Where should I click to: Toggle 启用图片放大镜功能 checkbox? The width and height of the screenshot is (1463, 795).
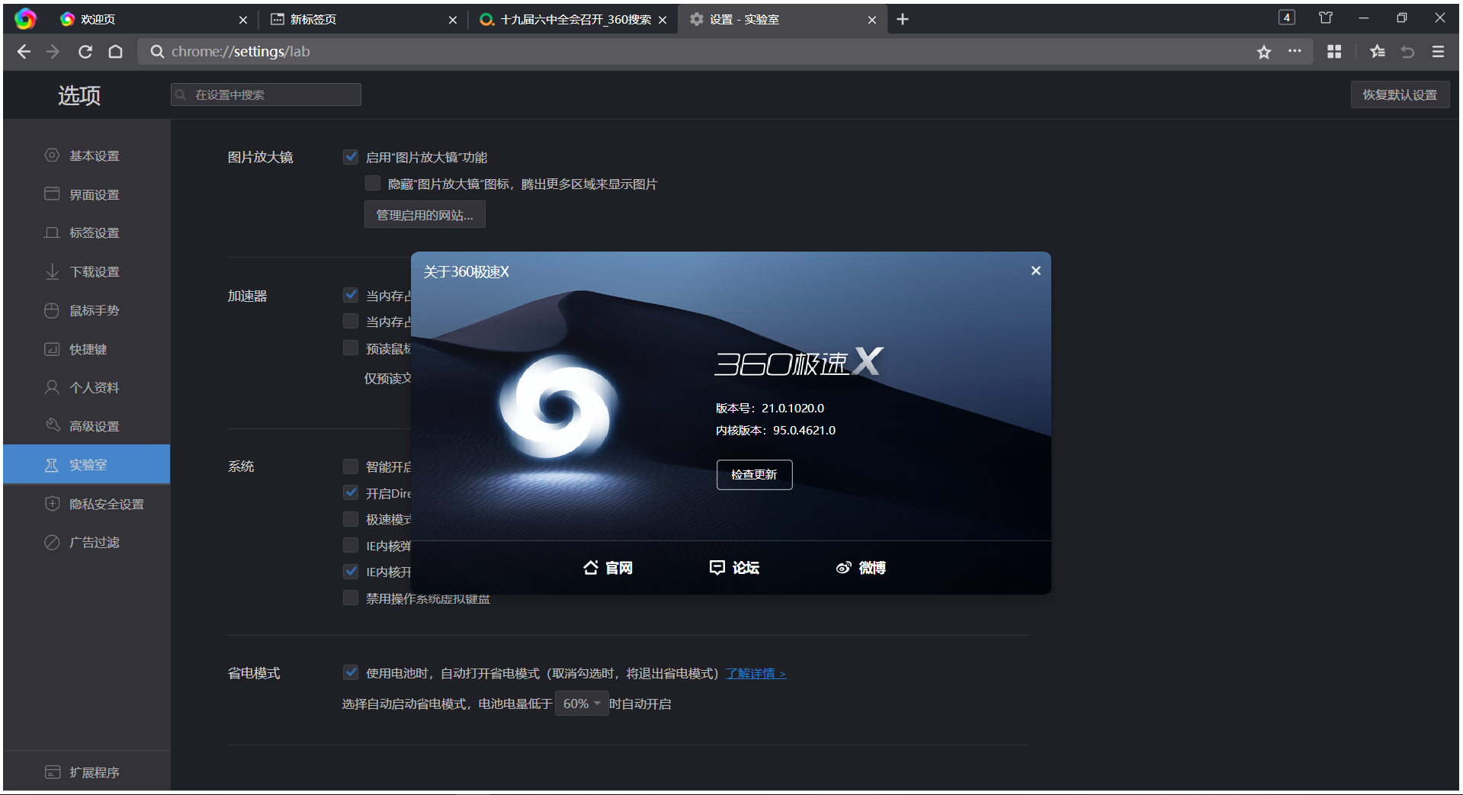[351, 157]
